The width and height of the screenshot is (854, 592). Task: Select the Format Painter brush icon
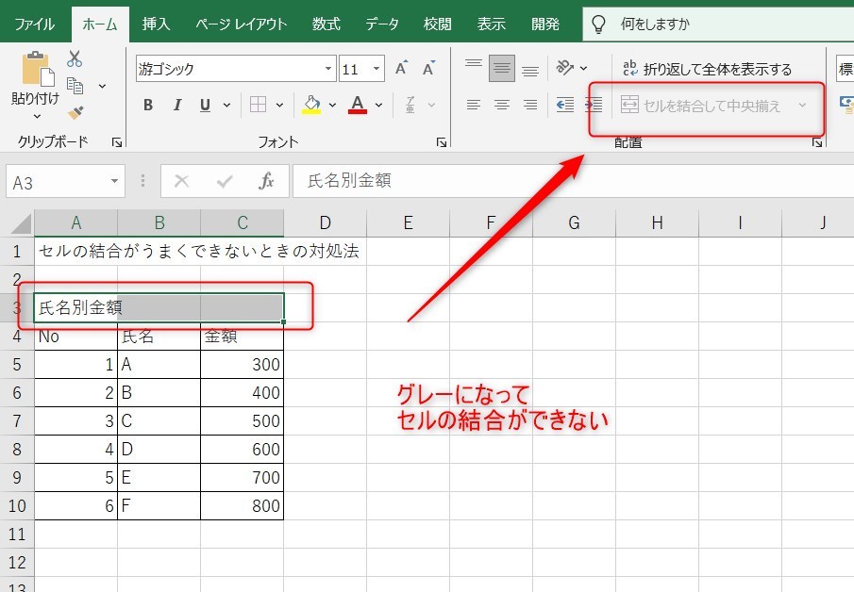[x=75, y=112]
